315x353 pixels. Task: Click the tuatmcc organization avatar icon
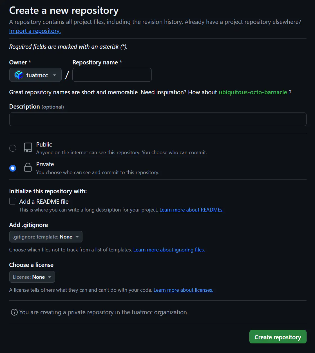coord(19,75)
